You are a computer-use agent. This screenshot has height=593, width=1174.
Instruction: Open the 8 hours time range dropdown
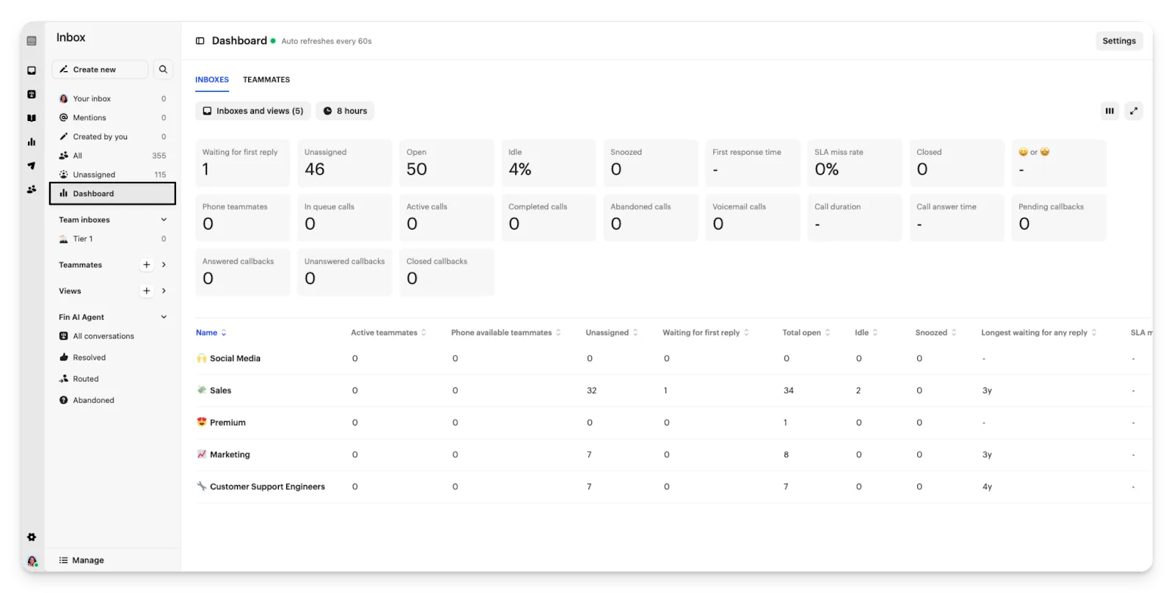(346, 111)
